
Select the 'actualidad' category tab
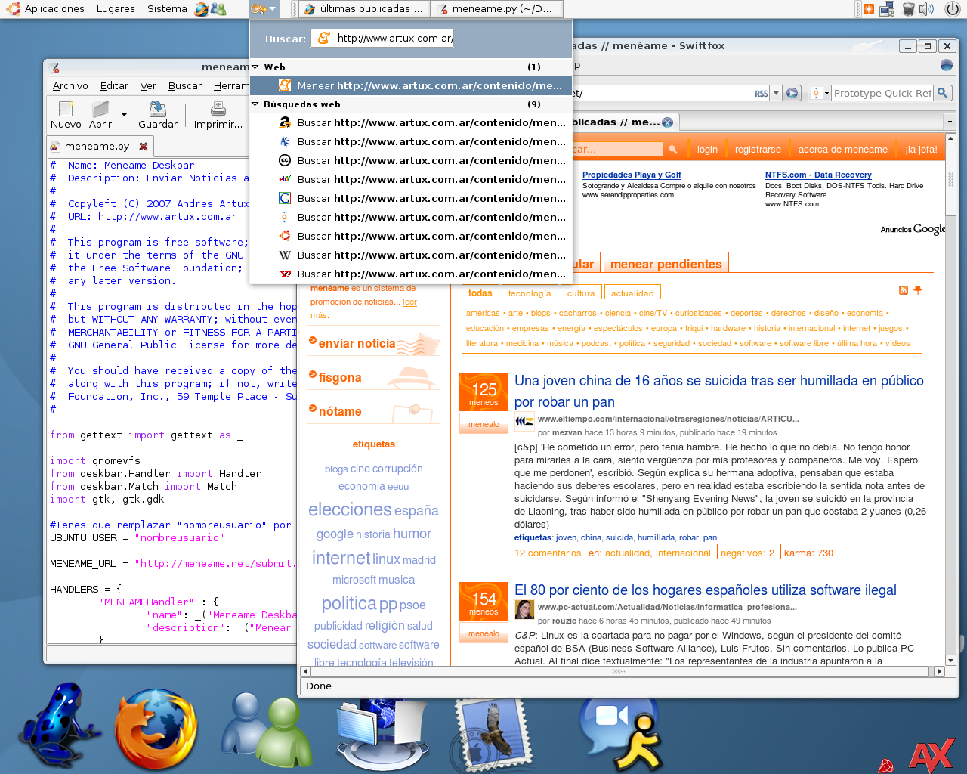pos(632,293)
